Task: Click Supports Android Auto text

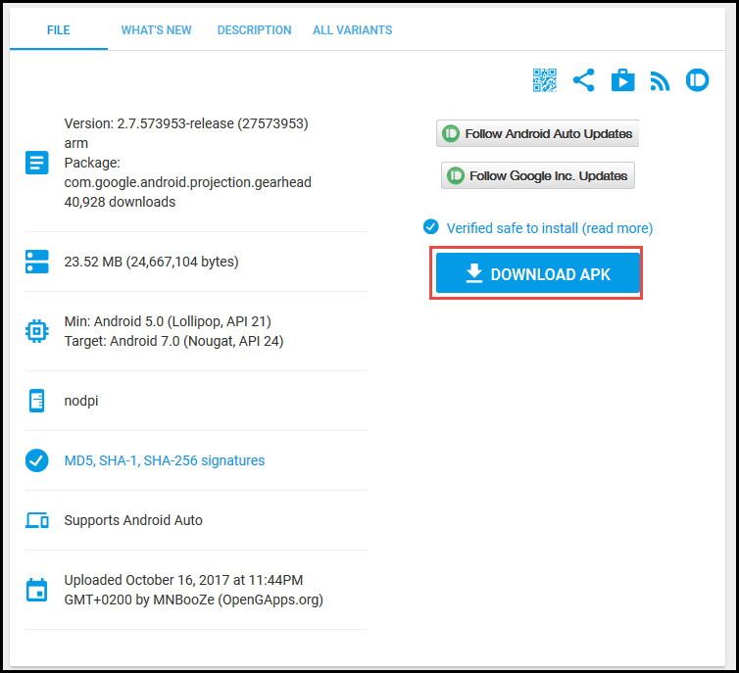Action: coord(133,520)
